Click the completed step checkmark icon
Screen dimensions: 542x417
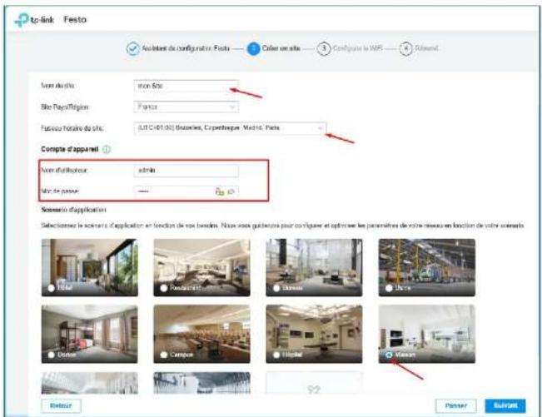coord(132,49)
